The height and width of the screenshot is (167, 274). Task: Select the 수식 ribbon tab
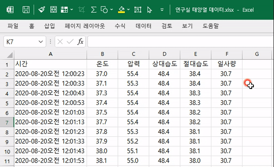(120, 26)
